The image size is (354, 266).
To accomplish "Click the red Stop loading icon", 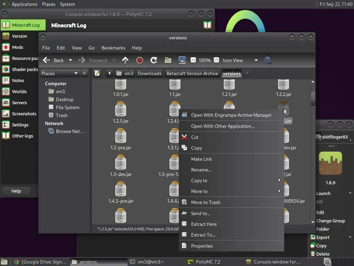I will [x=140, y=60].
